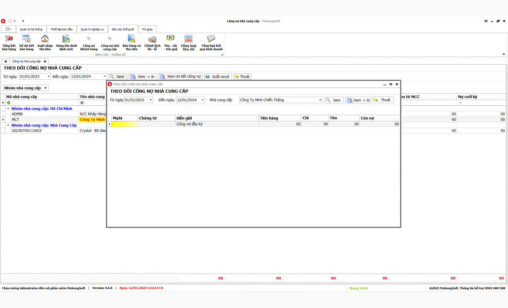508x308 pixels.
Task: Open the Chênh lệch lãi - lỗ report
Action: click(152, 43)
